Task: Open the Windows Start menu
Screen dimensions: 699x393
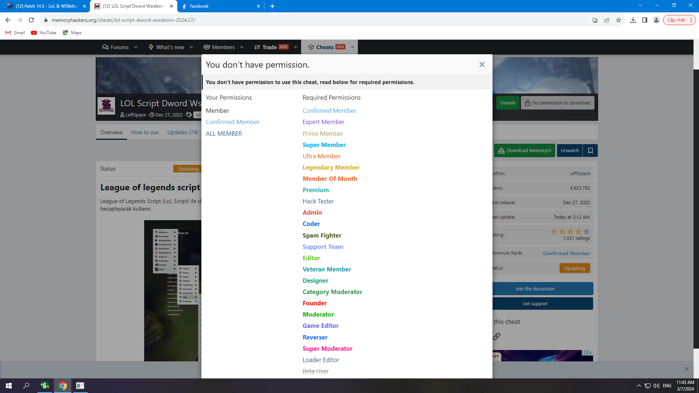Action: [x=9, y=386]
